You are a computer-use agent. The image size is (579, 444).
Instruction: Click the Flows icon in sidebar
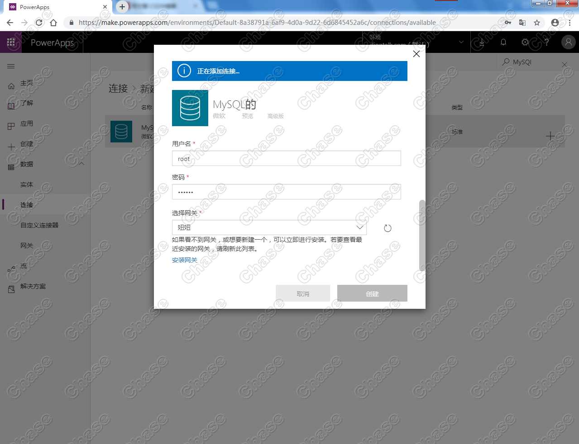pyautogui.click(x=11, y=269)
